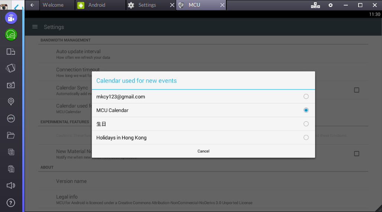Screen dimensions: 382x212
Task: Open the hamburger menu beside Settings
Action: (35, 27)
